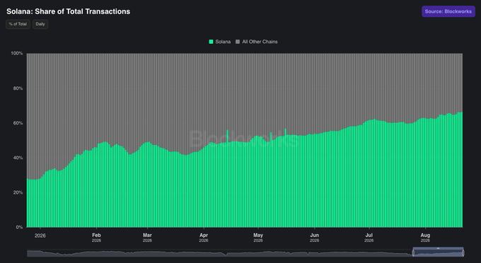The width and height of the screenshot is (481, 263).
Task: Open the Source: Blockworks link button
Action: (x=448, y=11)
